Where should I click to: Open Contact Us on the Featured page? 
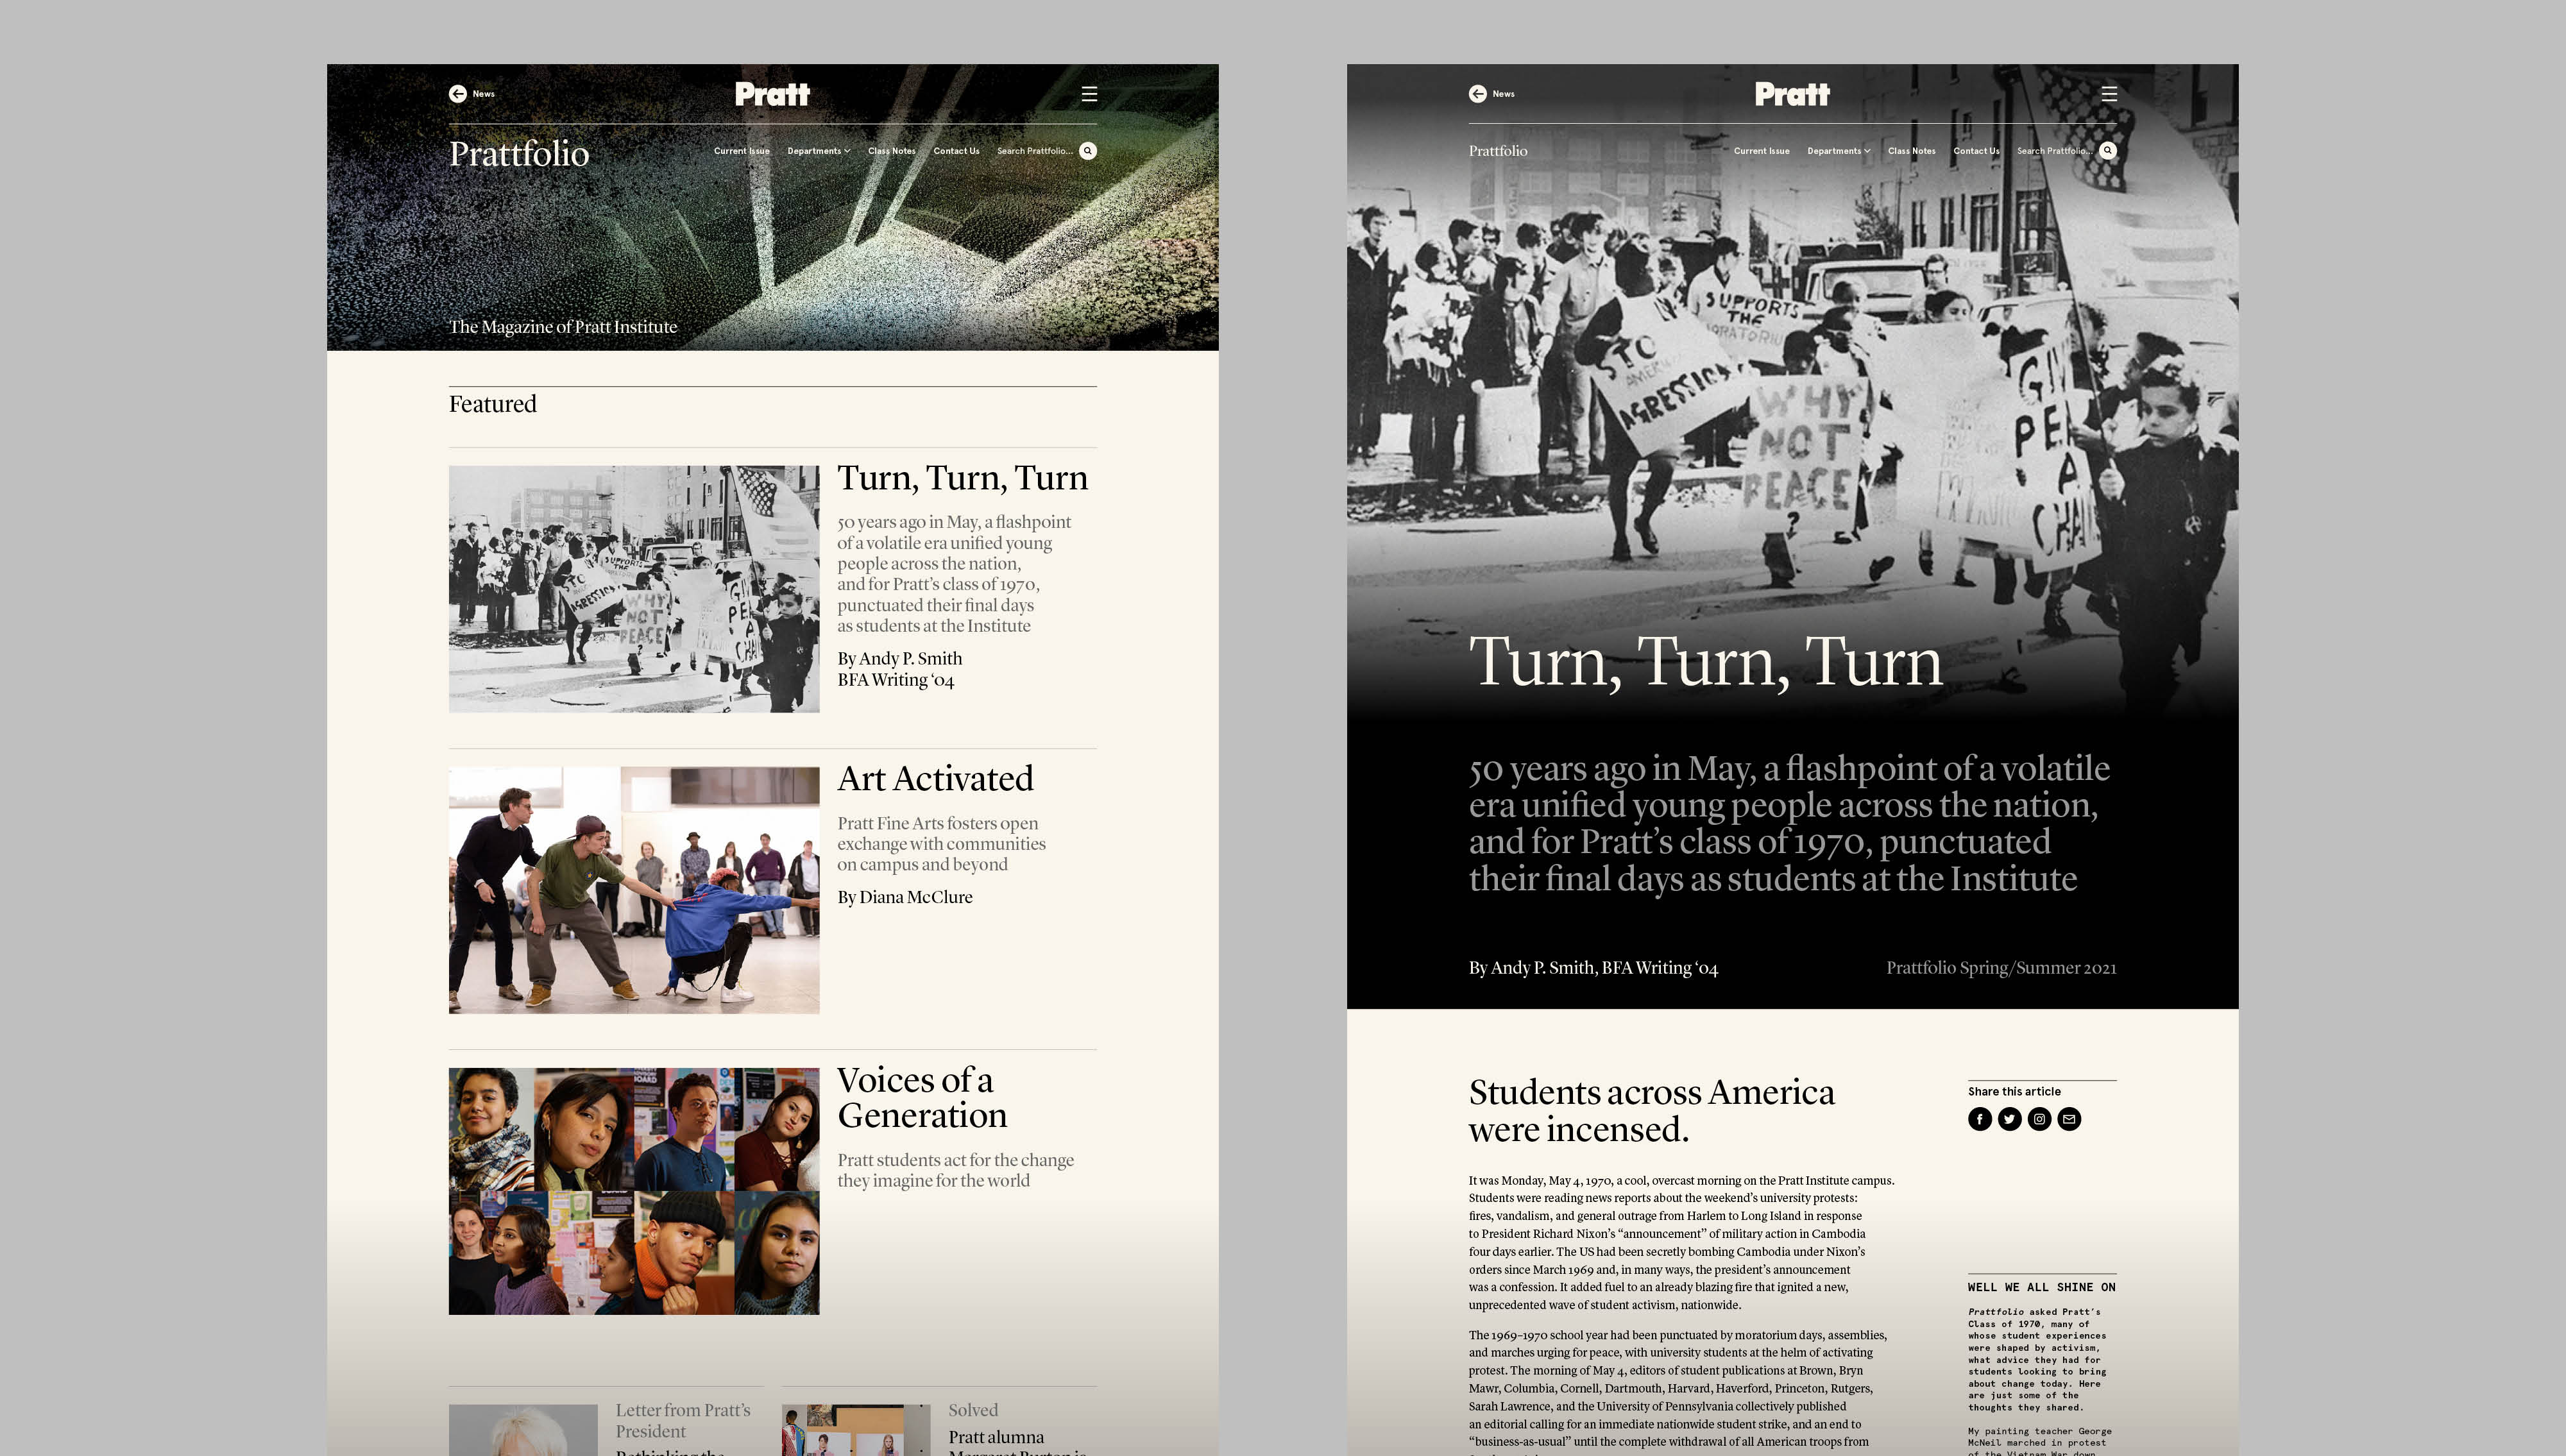coord(956,151)
